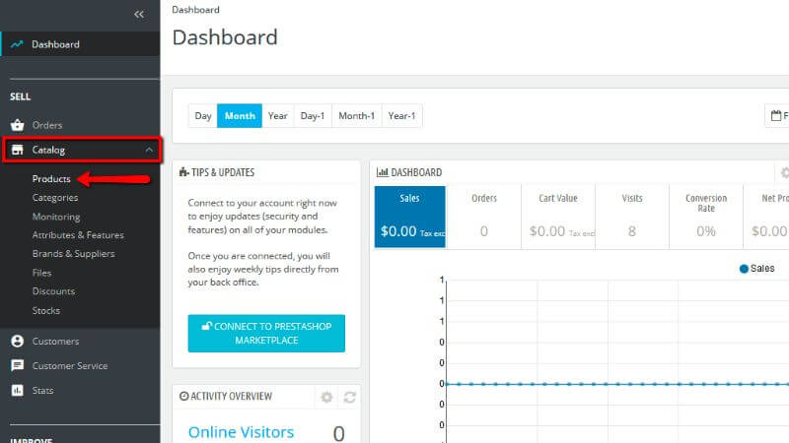Click the Dashboard panel chart icon
The height and width of the screenshot is (443, 789).
point(383,172)
